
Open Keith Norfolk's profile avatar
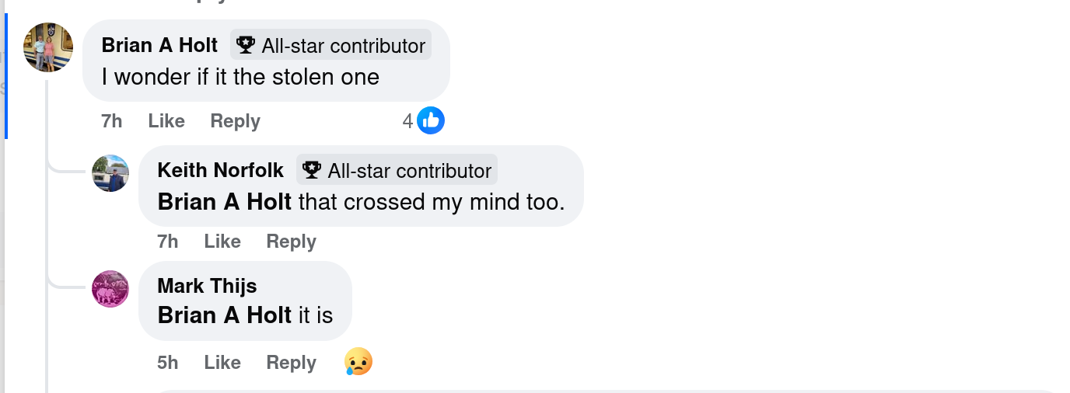click(110, 173)
